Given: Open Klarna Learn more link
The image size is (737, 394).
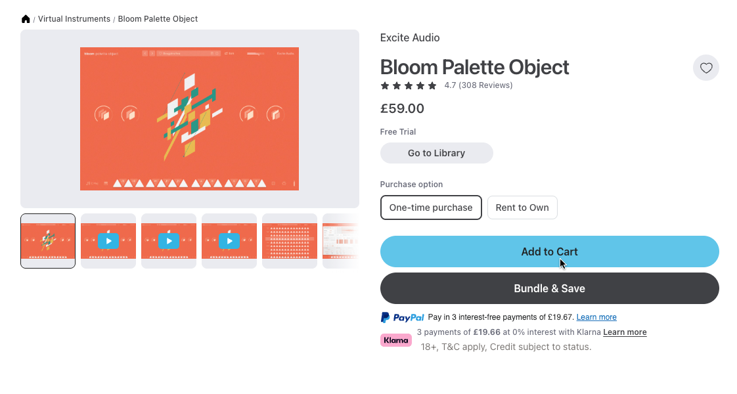Looking at the screenshot, I should (625, 332).
